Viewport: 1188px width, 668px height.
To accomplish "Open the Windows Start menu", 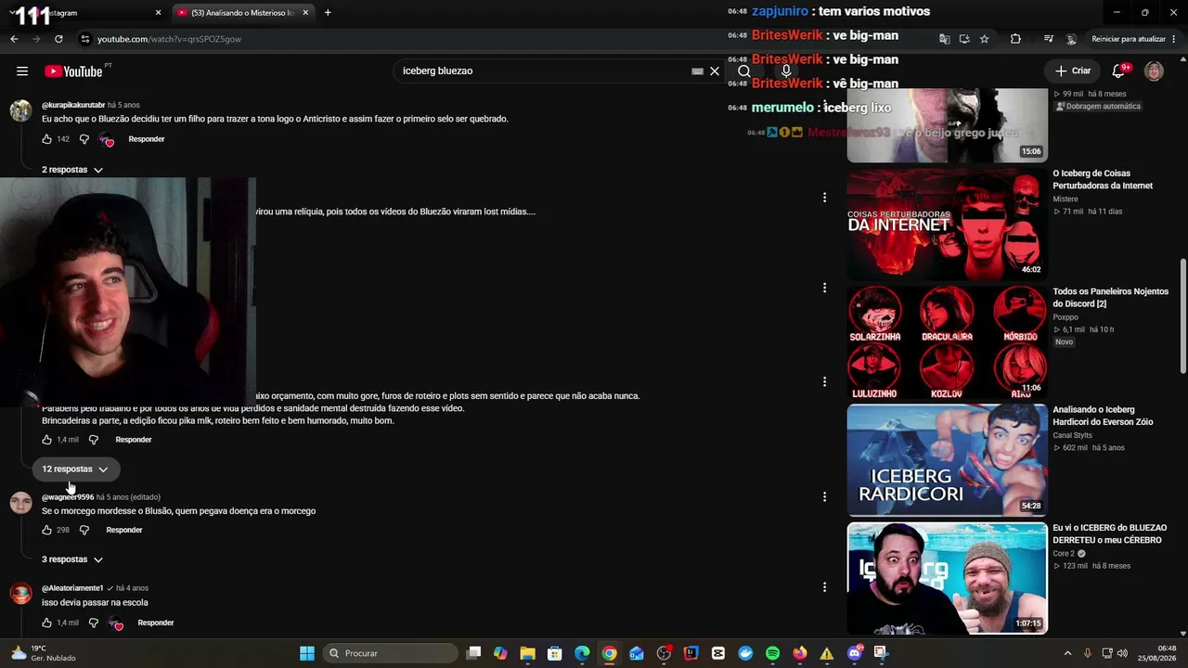I will 307,653.
